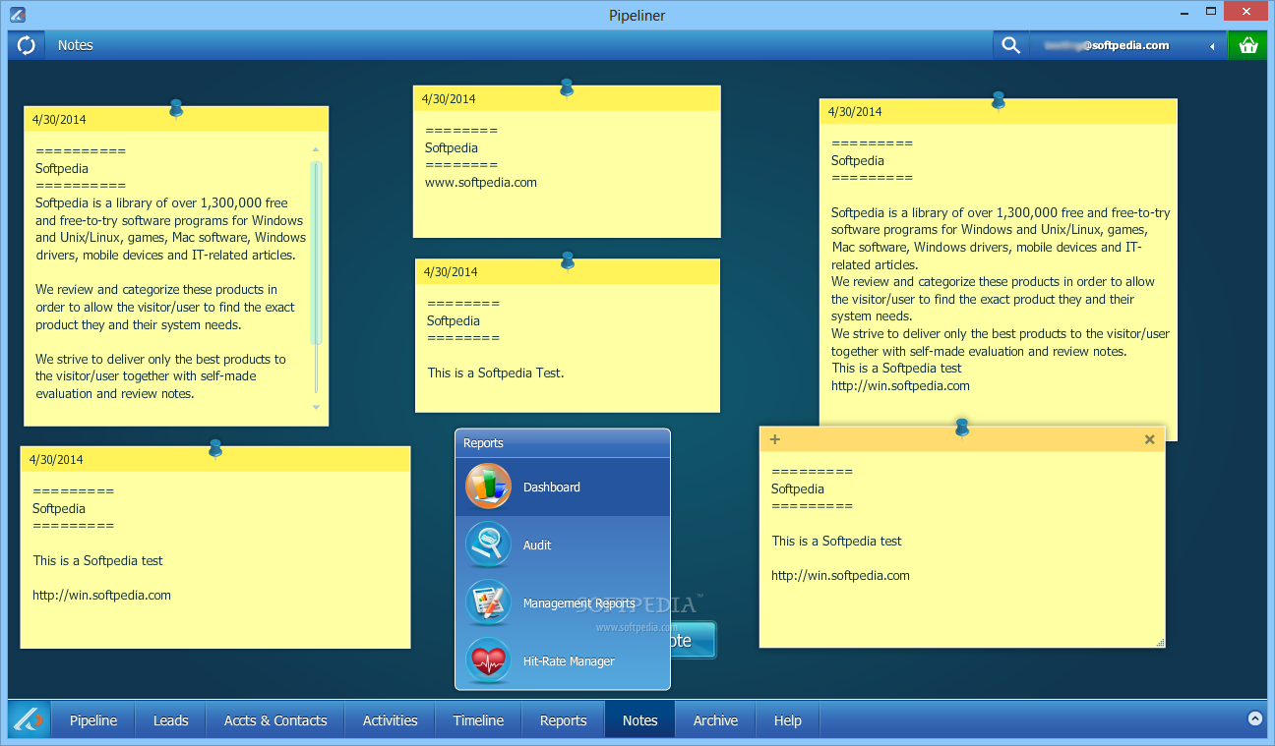Screen dimensions: 1275x746
Task: Click the 'Notes' title in the top bar
Action: click(75, 45)
